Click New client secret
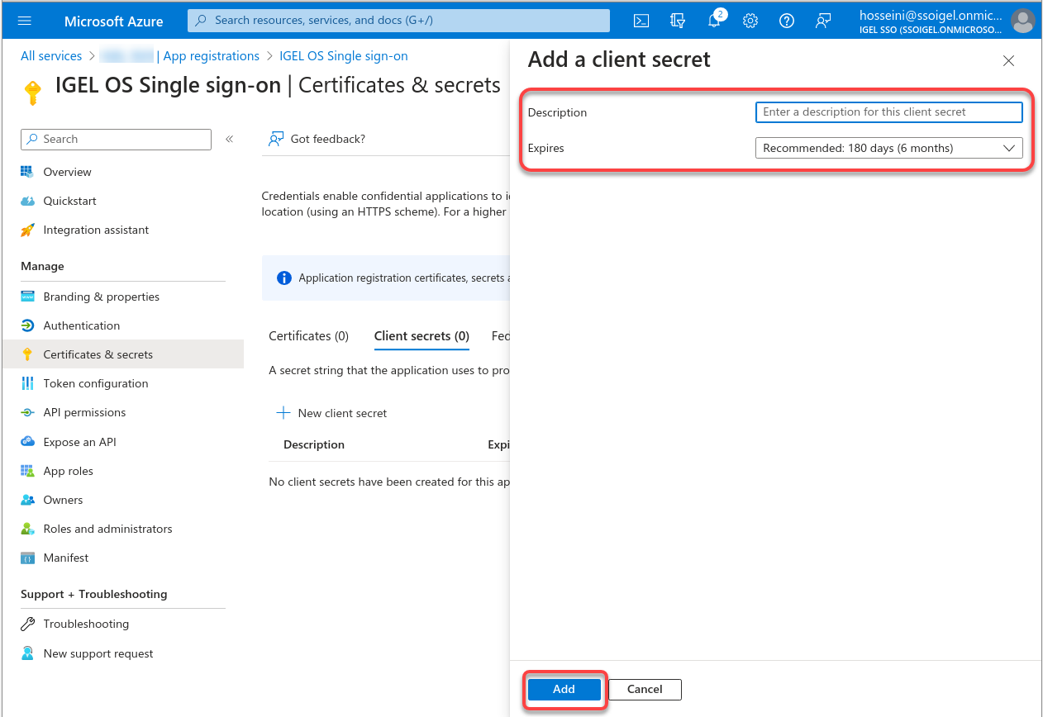Screen dimensions: 1043x717 pyautogui.click(x=331, y=413)
